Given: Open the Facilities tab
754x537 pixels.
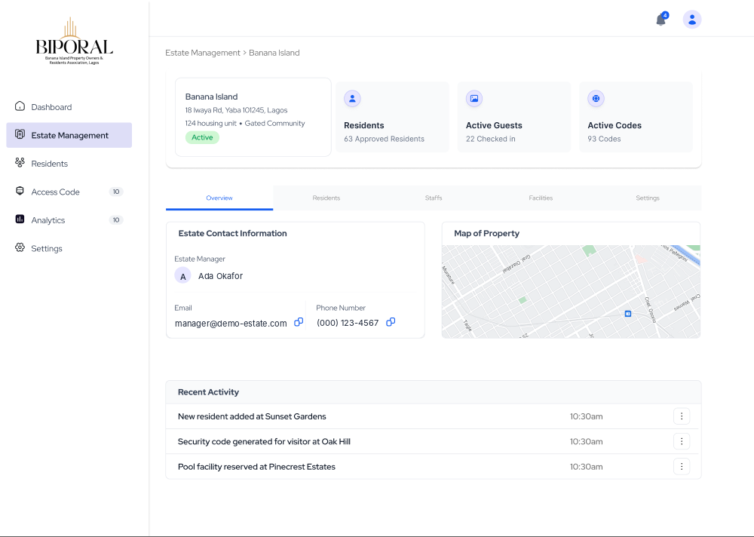Looking at the screenshot, I should 541,198.
